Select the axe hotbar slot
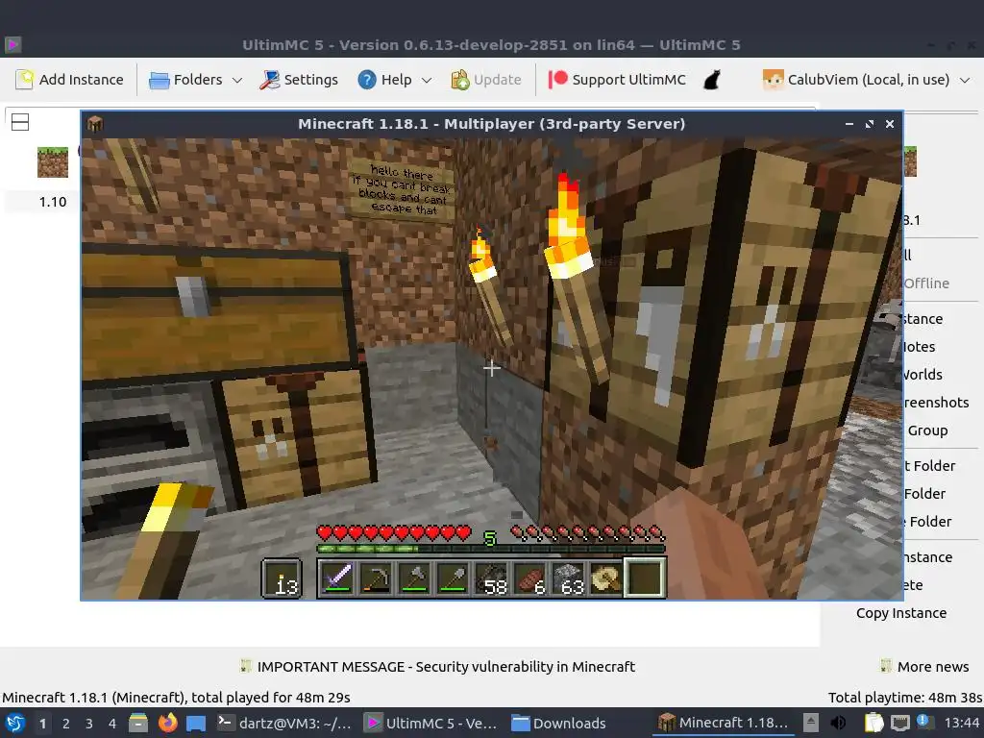The image size is (984, 738). pos(413,578)
